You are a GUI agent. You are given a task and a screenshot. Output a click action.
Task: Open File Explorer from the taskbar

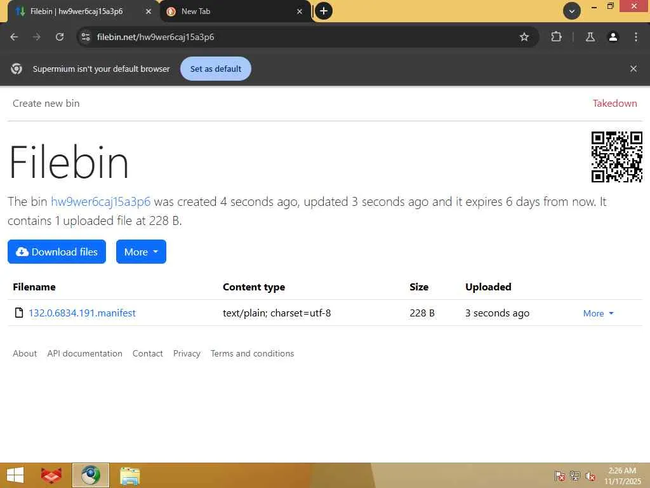pos(129,475)
